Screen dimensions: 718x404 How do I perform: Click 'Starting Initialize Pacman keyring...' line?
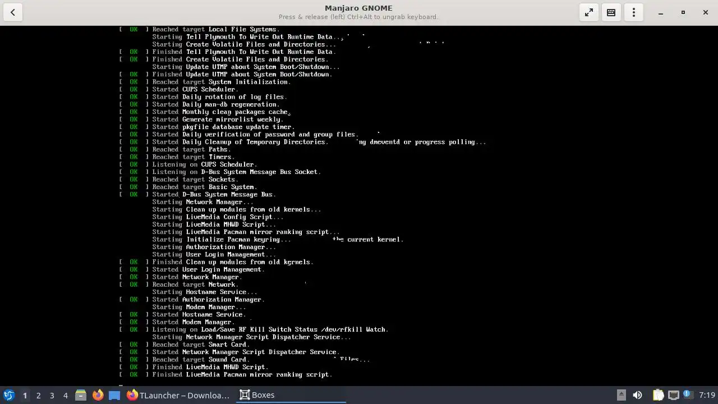coord(222,240)
